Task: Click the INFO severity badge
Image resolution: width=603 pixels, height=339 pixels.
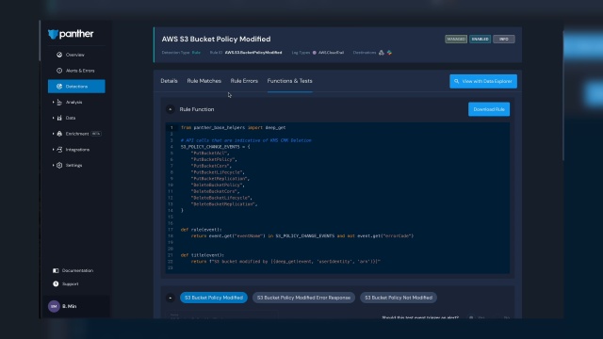Action: tap(503, 39)
